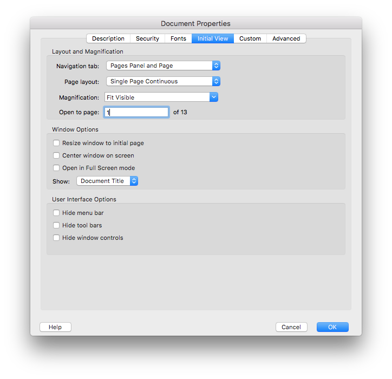Expand the Magnification combo box arrow
The height and width of the screenshot is (379, 392).
point(214,97)
